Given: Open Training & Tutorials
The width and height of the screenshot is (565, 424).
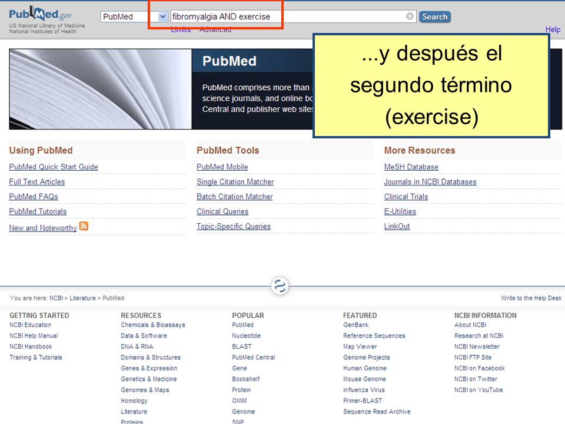Looking at the screenshot, I should (36, 357).
